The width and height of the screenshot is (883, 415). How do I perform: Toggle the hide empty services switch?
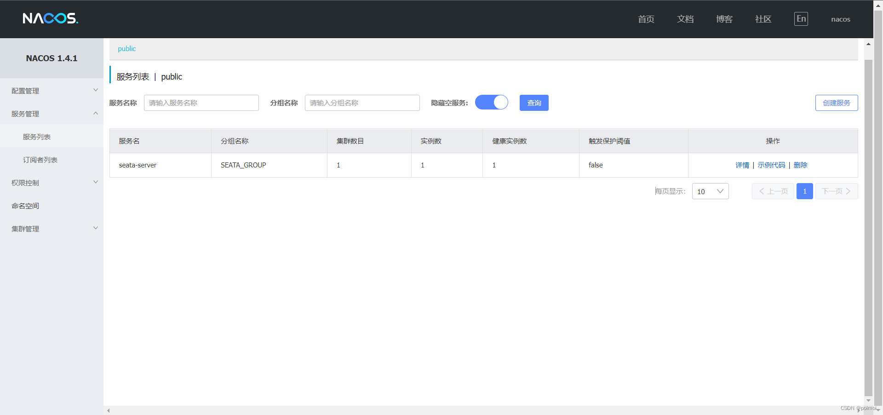[491, 102]
